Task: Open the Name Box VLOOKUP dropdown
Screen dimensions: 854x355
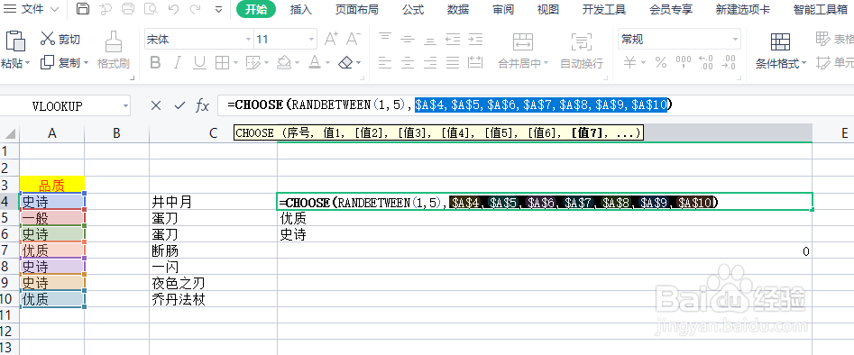Action: (x=126, y=106)
